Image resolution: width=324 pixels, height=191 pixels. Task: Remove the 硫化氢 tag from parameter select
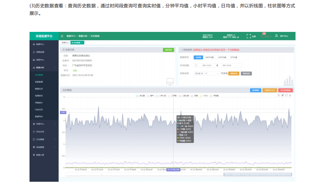click(202, 73)
